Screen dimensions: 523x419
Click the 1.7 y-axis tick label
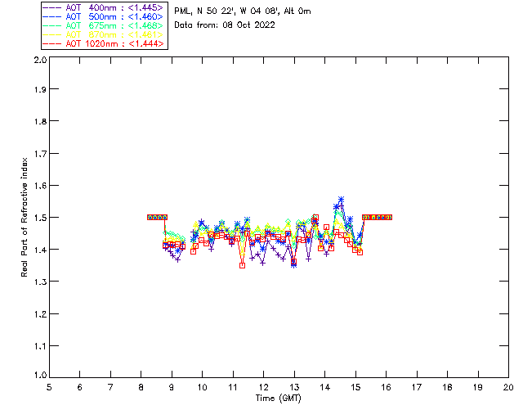pos(40,154)
